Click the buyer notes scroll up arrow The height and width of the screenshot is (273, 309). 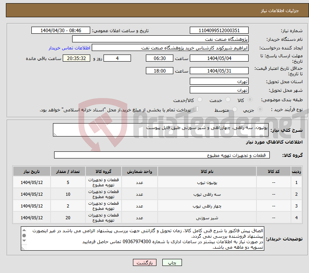coord(24,230)
